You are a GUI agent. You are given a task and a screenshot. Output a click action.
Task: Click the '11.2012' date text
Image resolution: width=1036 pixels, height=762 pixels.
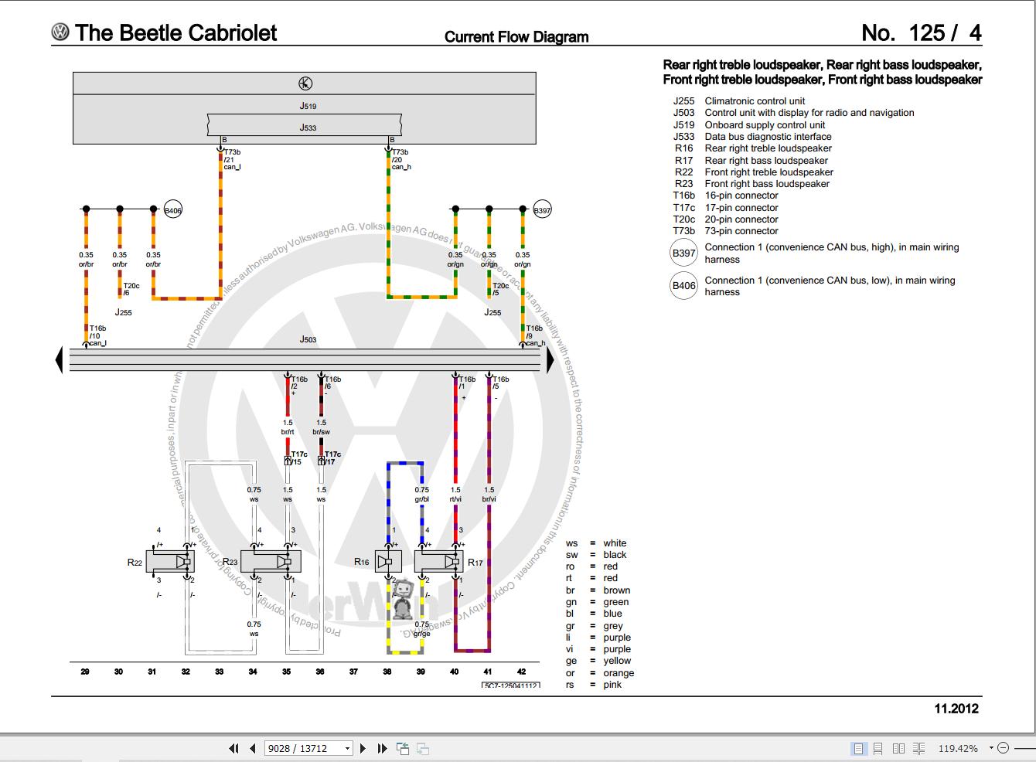956,709
